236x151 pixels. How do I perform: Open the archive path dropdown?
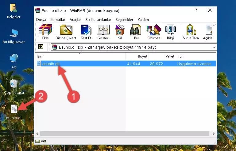coord(214,47)
